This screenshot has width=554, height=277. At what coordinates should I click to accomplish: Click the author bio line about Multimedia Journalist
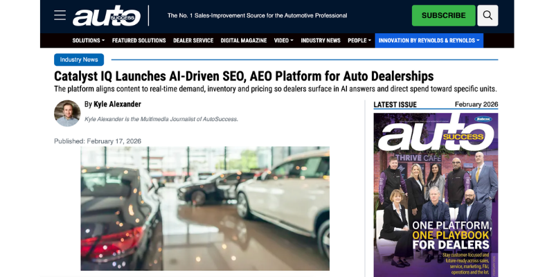161,119
